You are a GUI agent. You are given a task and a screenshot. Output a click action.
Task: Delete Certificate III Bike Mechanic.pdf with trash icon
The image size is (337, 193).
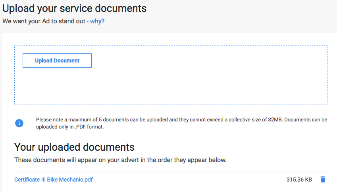point(323,179)
